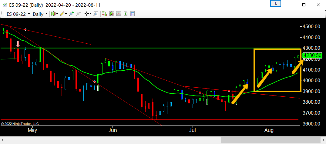The image size is (326, 144).
Task: Click the 4100.00 price axis label
Action: [312, 70]
